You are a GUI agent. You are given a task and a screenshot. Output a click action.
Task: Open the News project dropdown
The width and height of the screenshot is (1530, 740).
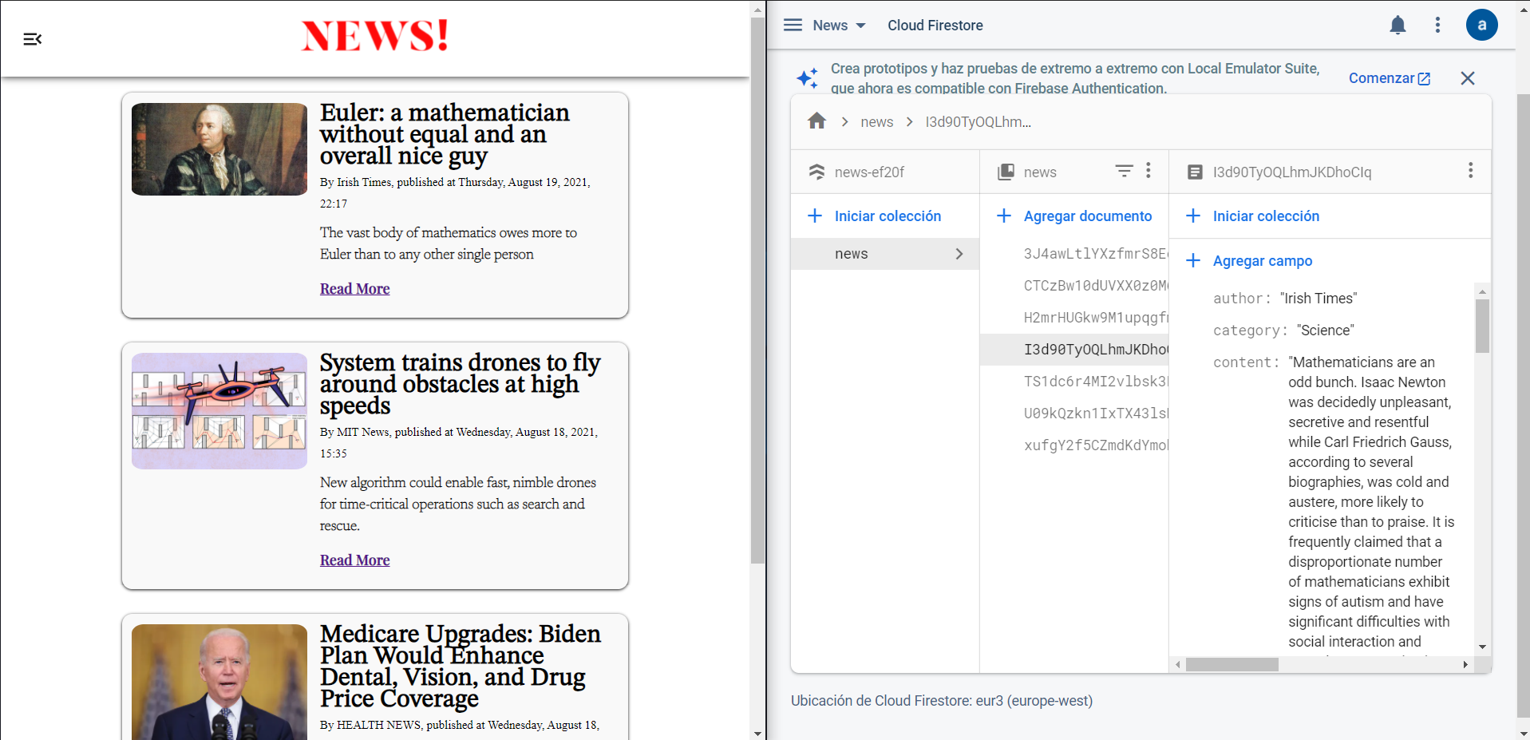839,26
